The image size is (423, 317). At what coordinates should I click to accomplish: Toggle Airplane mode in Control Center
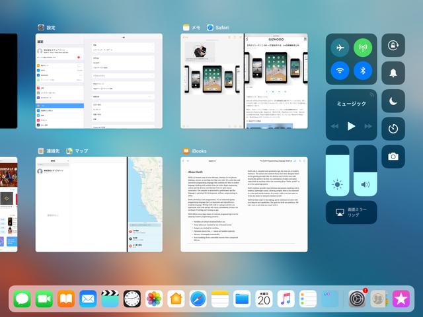pos(340,48)
